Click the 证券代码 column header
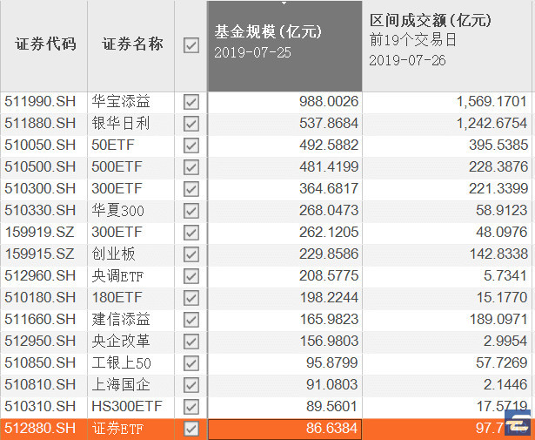This screenshot has width=535, height=440. pos(45,44)
